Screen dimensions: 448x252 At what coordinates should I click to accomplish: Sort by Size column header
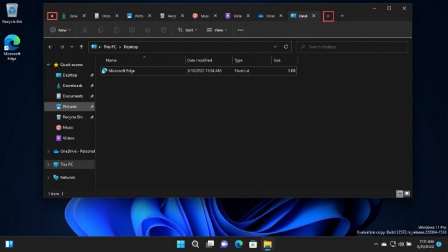pyautogui.click(x=285, y=60)
